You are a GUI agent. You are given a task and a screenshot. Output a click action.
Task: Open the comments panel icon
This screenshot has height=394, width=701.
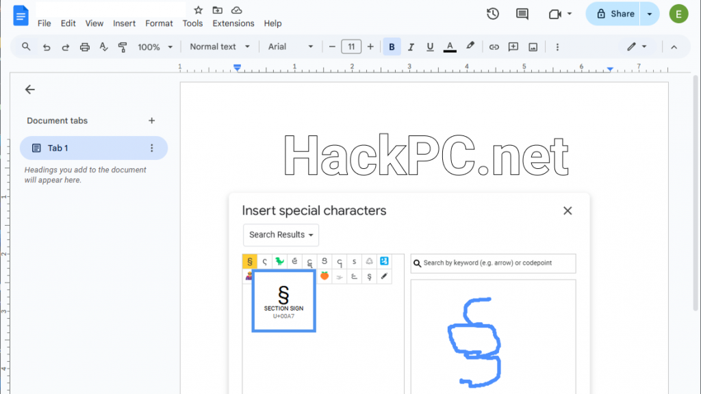(522, 14)
